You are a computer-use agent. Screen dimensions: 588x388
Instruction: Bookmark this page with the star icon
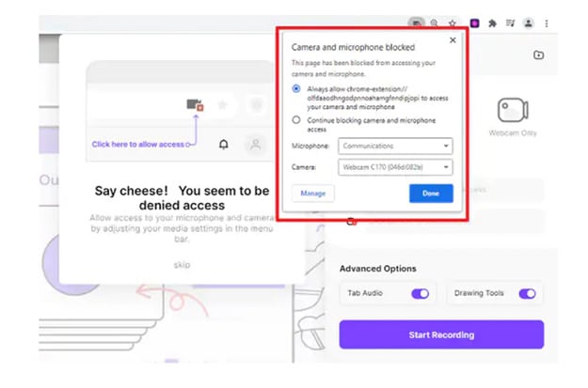point(453,23)
